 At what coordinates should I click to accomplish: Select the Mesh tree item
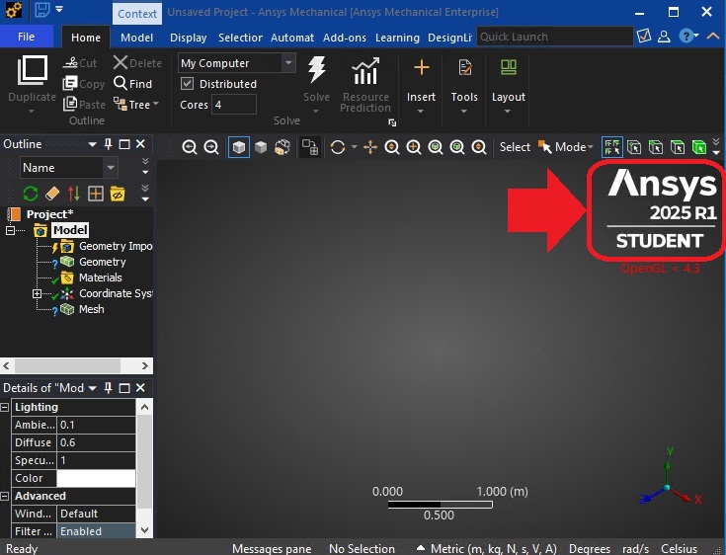92,309
